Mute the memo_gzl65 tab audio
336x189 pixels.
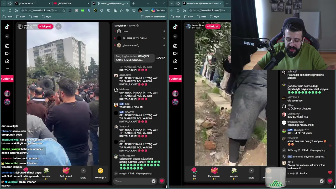coord(98,3)
